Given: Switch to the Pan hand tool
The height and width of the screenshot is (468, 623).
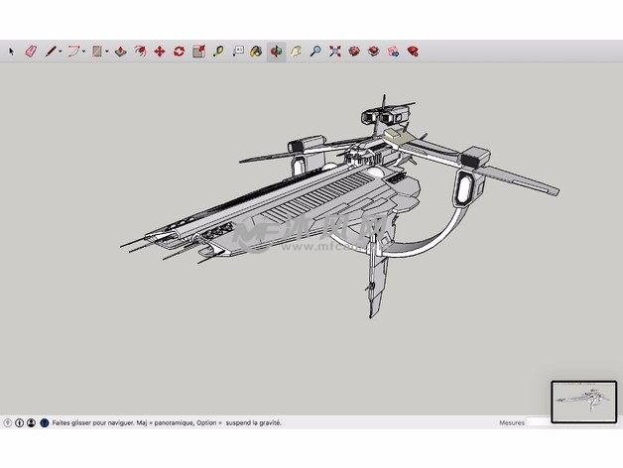Looking at the screenshot, I should (295, 51).
